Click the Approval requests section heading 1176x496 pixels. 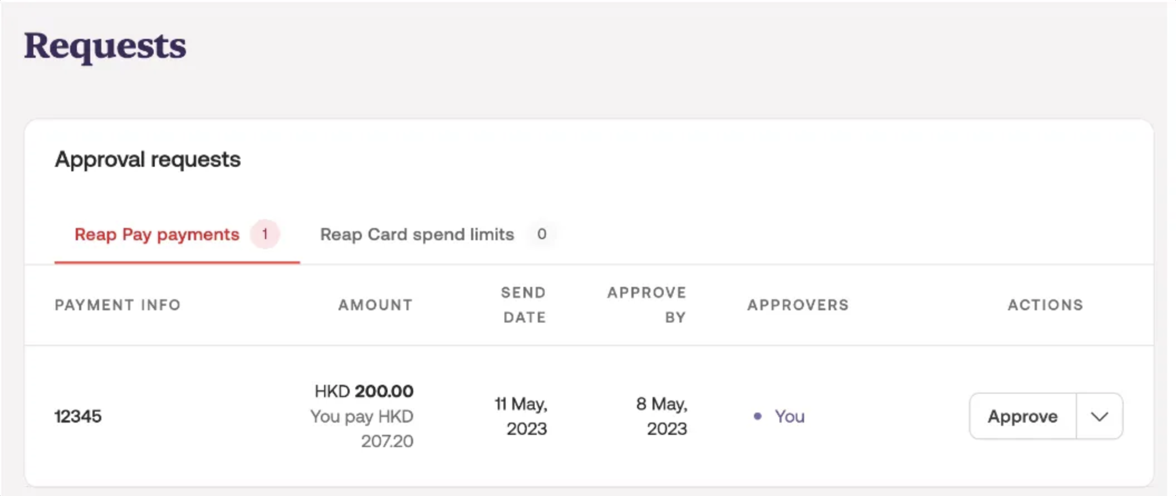pyautogui.click(x=148, y=160)
